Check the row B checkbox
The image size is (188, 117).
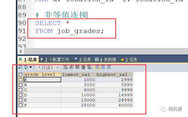pyautogui.click(x=20, y=85)
